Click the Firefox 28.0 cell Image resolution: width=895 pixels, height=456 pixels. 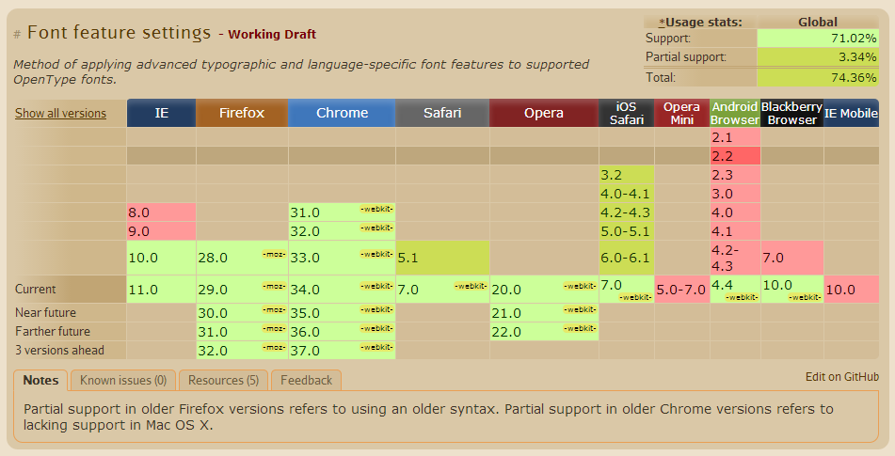click(242, 258)
